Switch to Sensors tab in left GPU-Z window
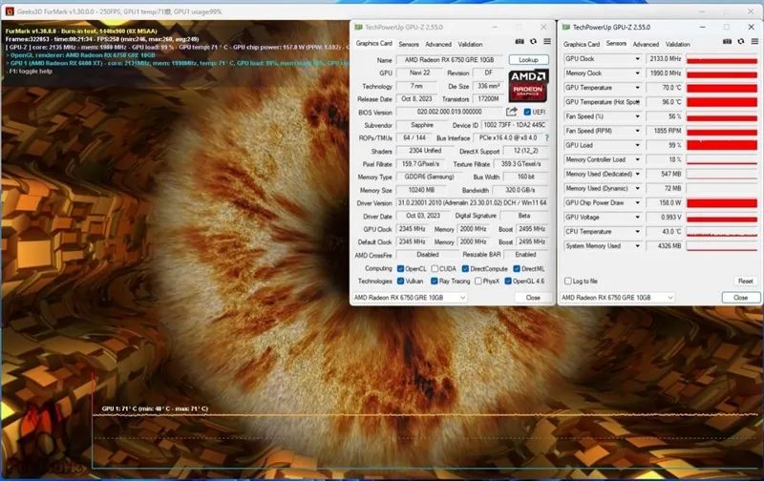Screen dimensions: 764x481 point(409,44)
